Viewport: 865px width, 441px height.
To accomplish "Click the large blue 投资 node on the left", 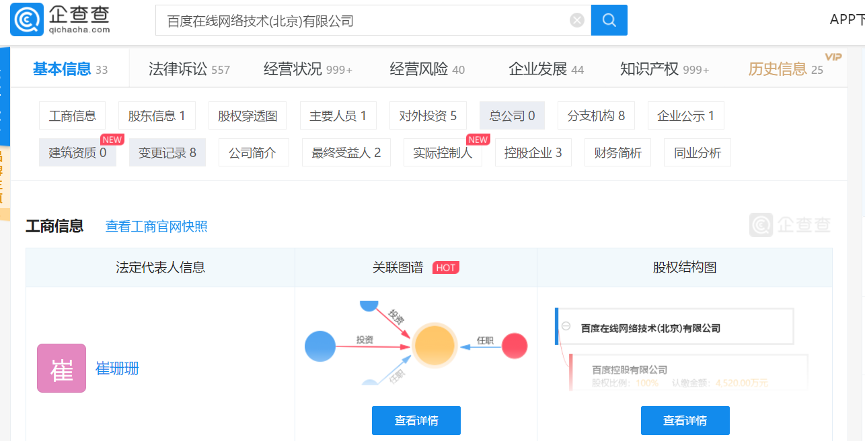I will 320,346.
